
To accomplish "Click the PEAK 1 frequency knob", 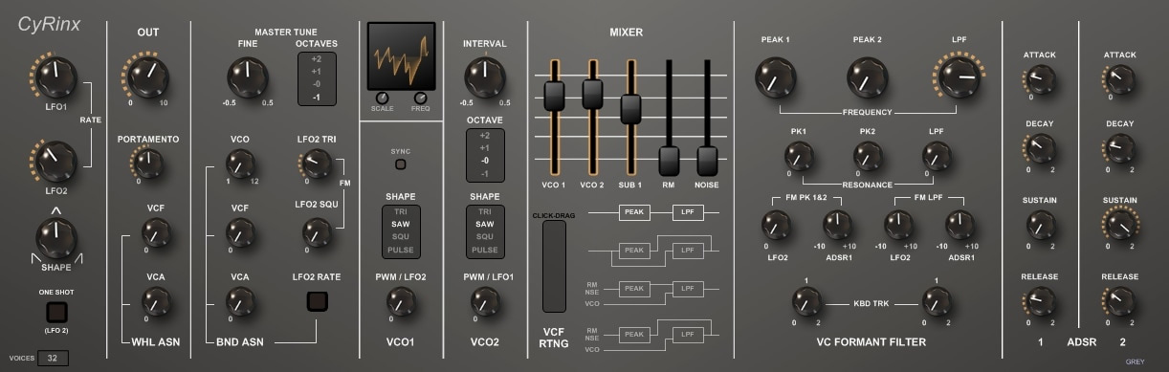I will point(775,77).
